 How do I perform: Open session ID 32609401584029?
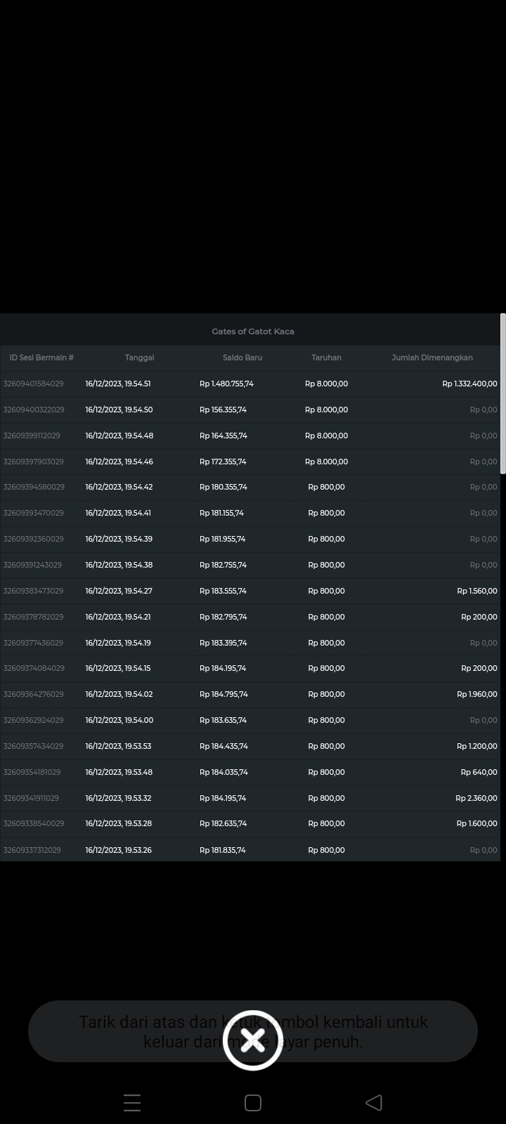[x=34, y=384]
